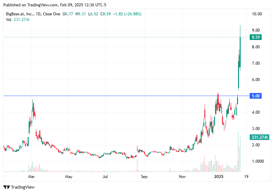Click the 1.0000 price axis label
This screenshot has width=274, height=193.
coord(258,161)
